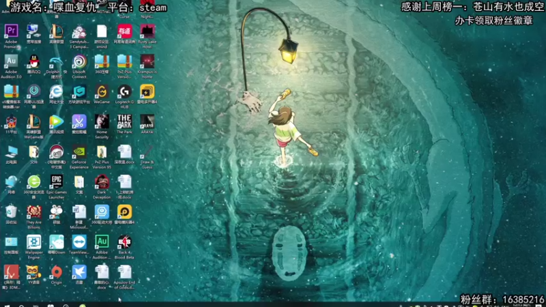Open the 360 secure browser icon
This screenshot has width=546, height=307.
(33, 182)
